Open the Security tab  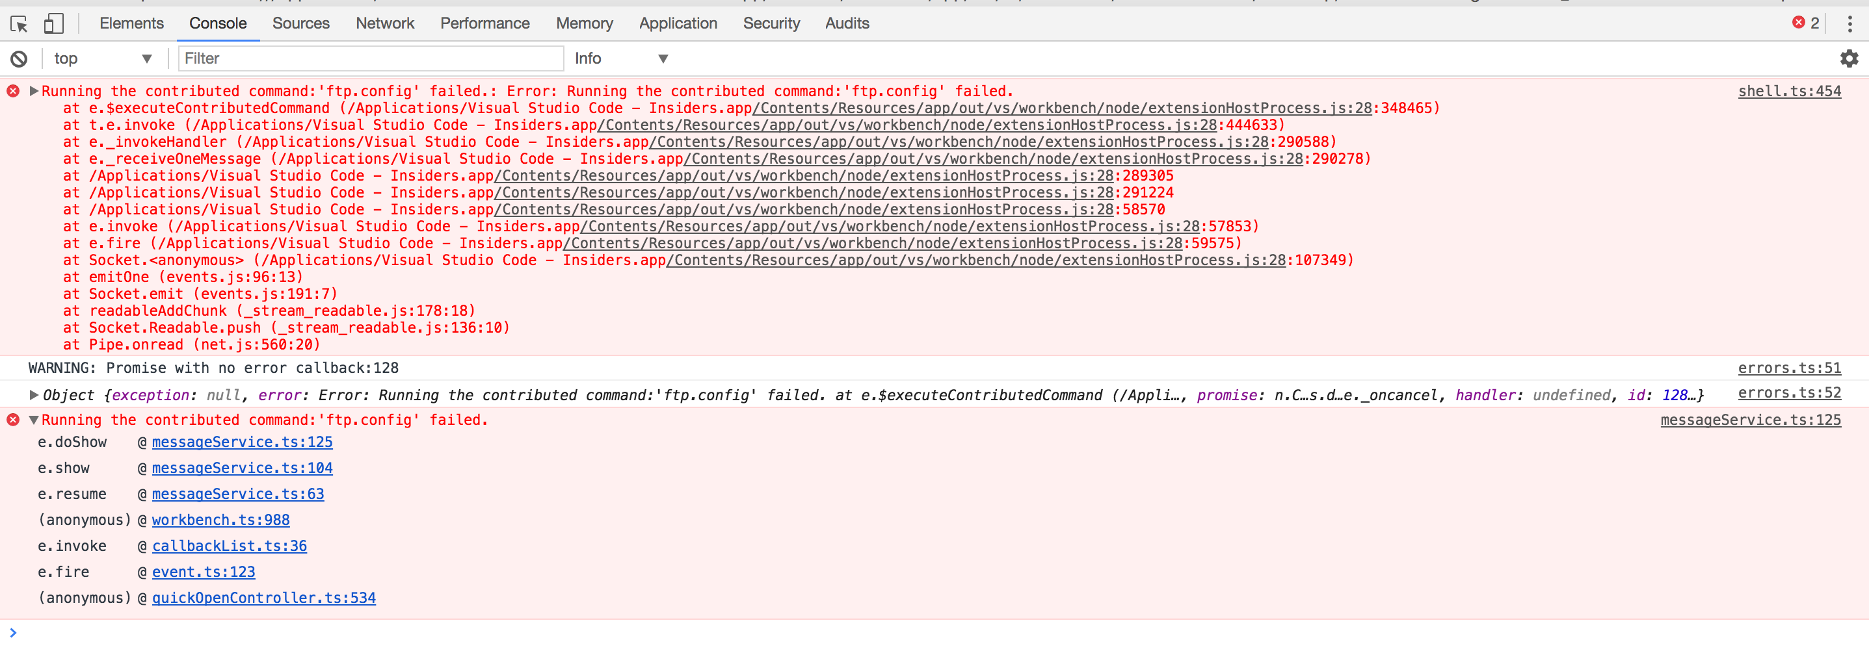771,23
